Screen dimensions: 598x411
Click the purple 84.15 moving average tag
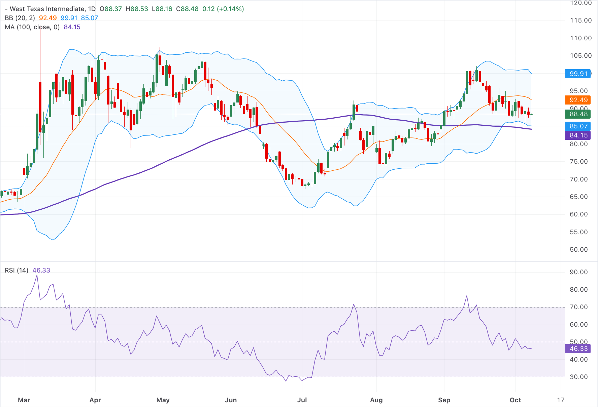click(x=578, y=135)
